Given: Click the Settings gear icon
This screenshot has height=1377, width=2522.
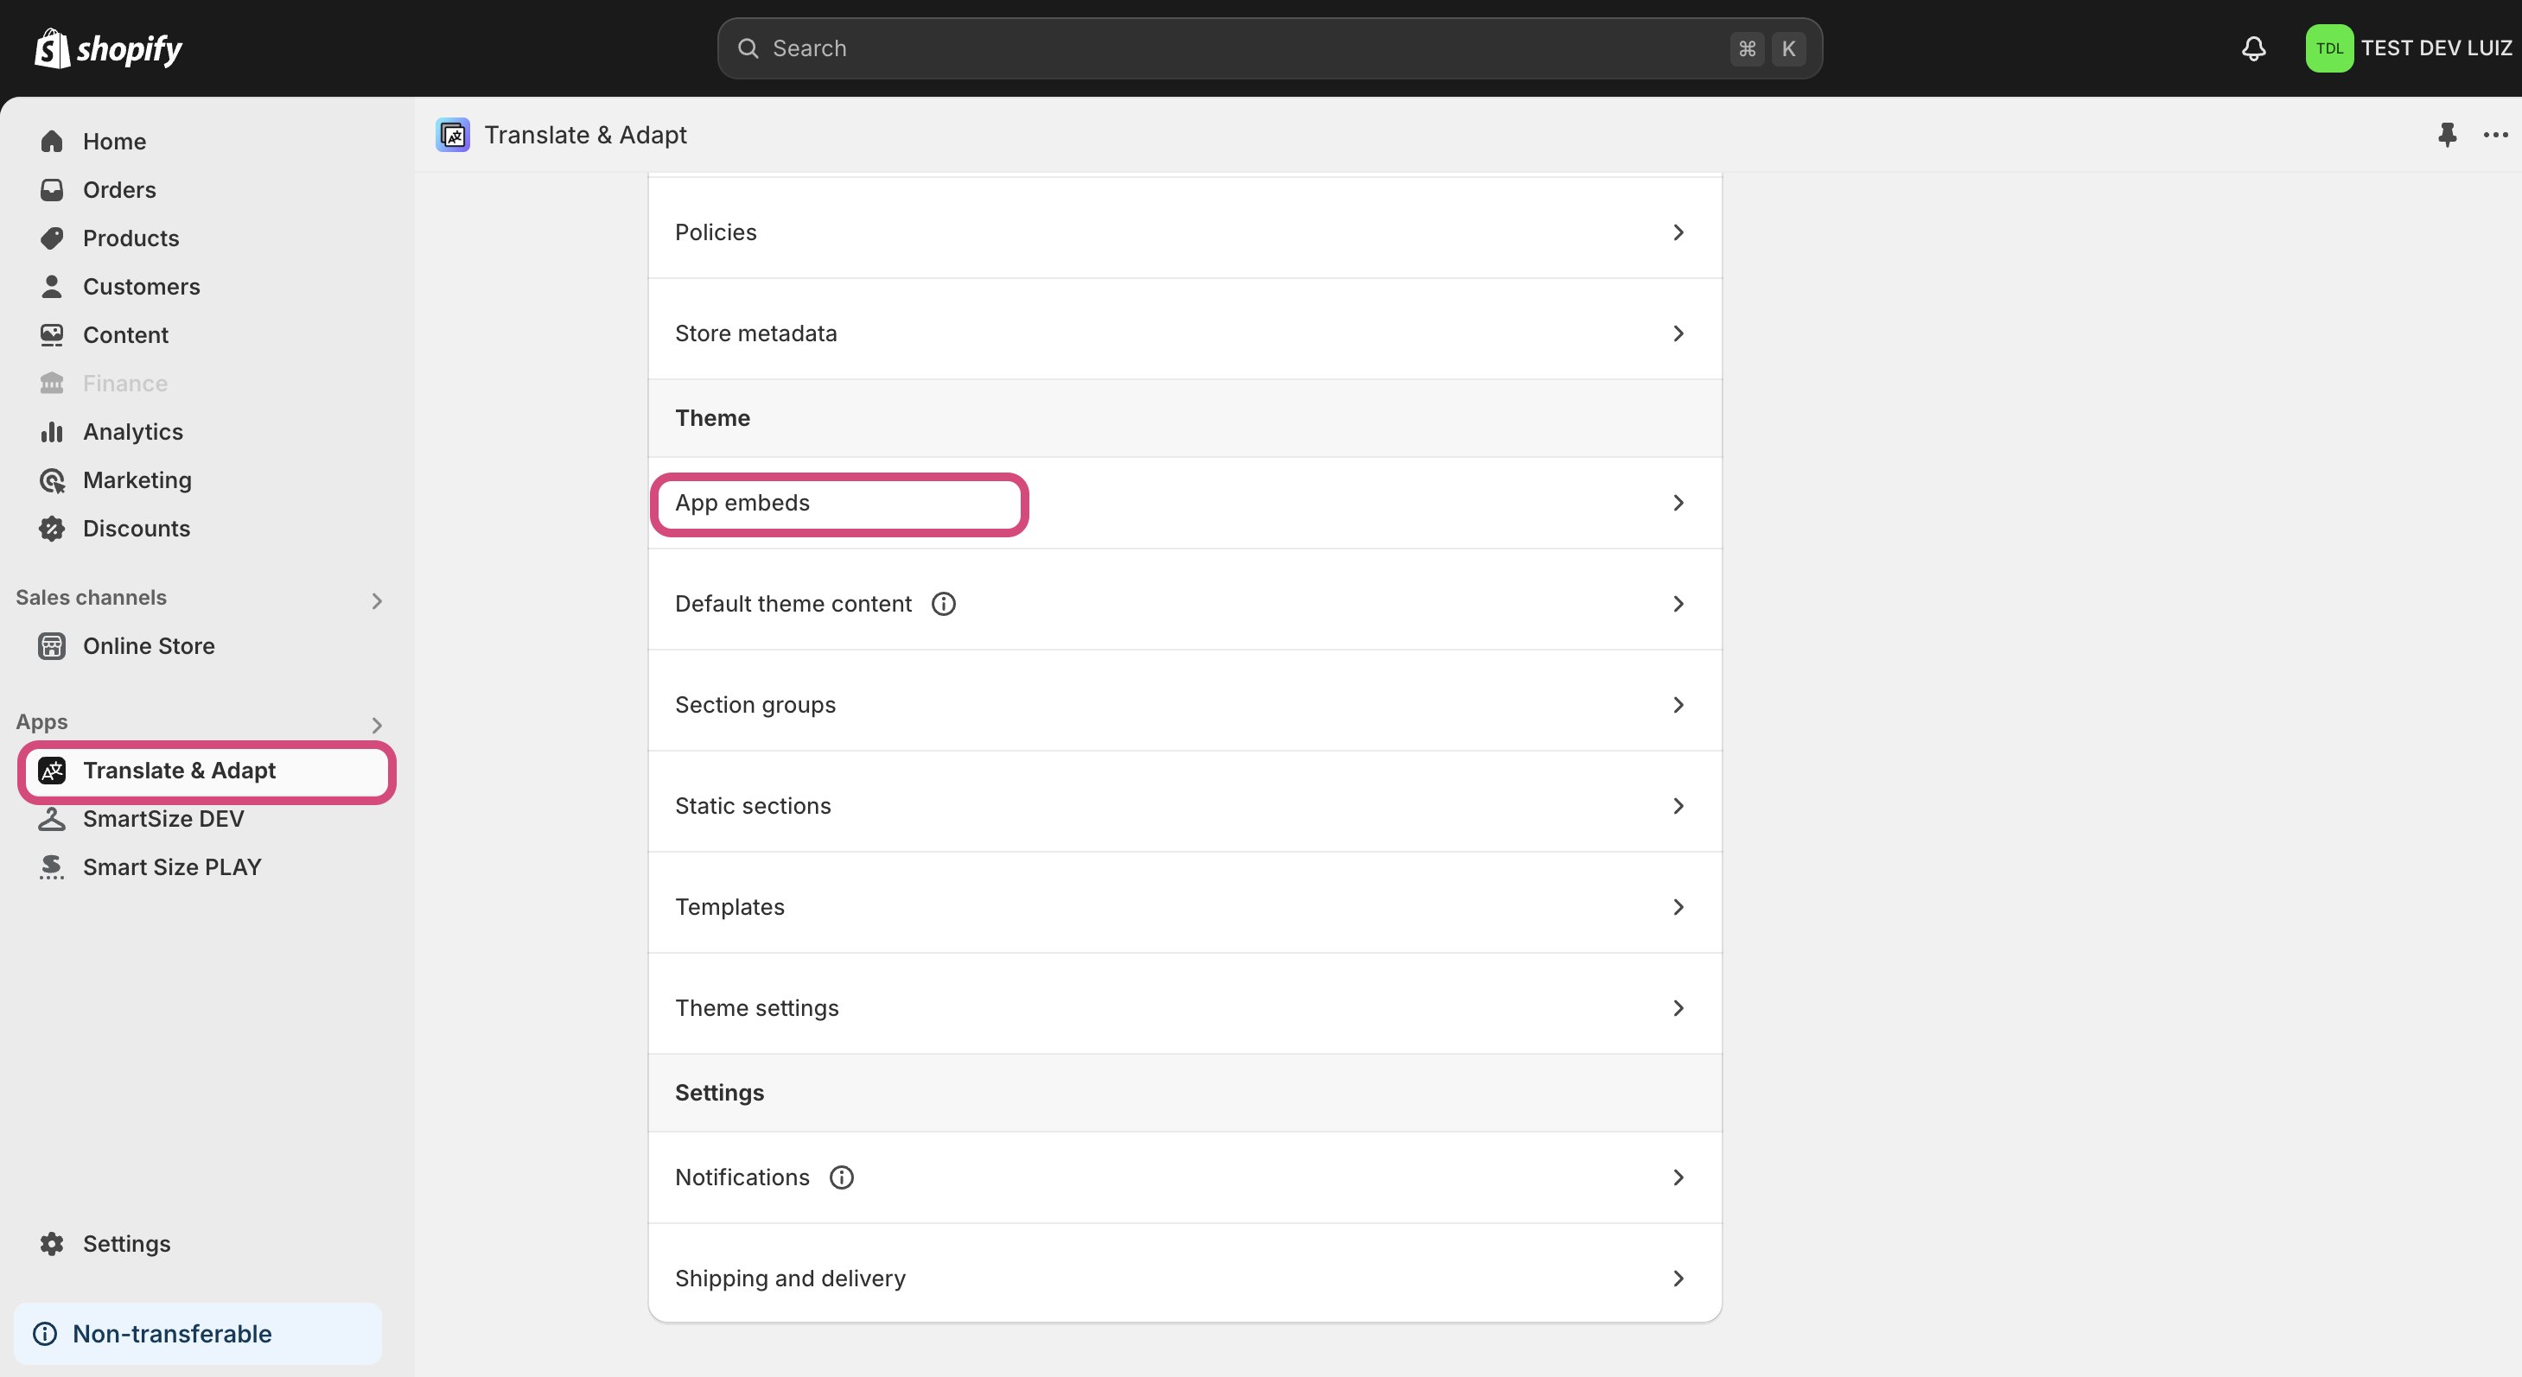Looking at the screenshot, I should (x=52, y=1244).
